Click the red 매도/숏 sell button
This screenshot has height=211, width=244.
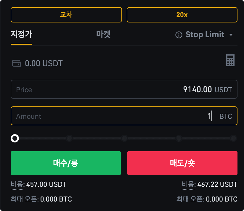pyautogui.click(x=182, y=163)
